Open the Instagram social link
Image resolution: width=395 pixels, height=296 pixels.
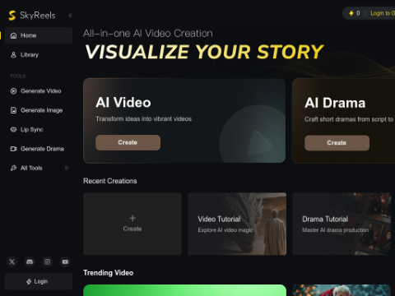(x=47, y=261)
